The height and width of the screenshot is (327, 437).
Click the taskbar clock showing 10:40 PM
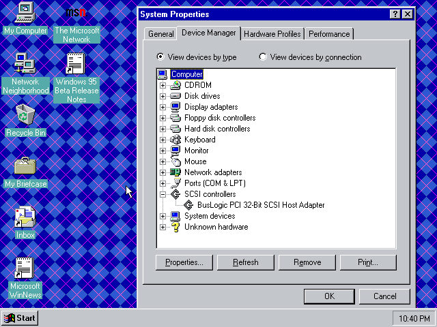(414, 318)
